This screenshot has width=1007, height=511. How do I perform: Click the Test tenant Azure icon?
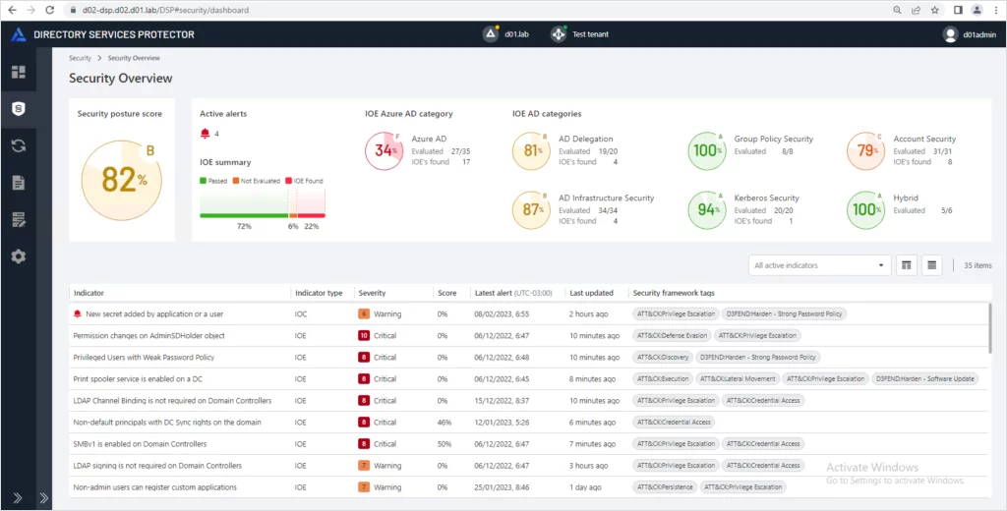pos(559,34)
